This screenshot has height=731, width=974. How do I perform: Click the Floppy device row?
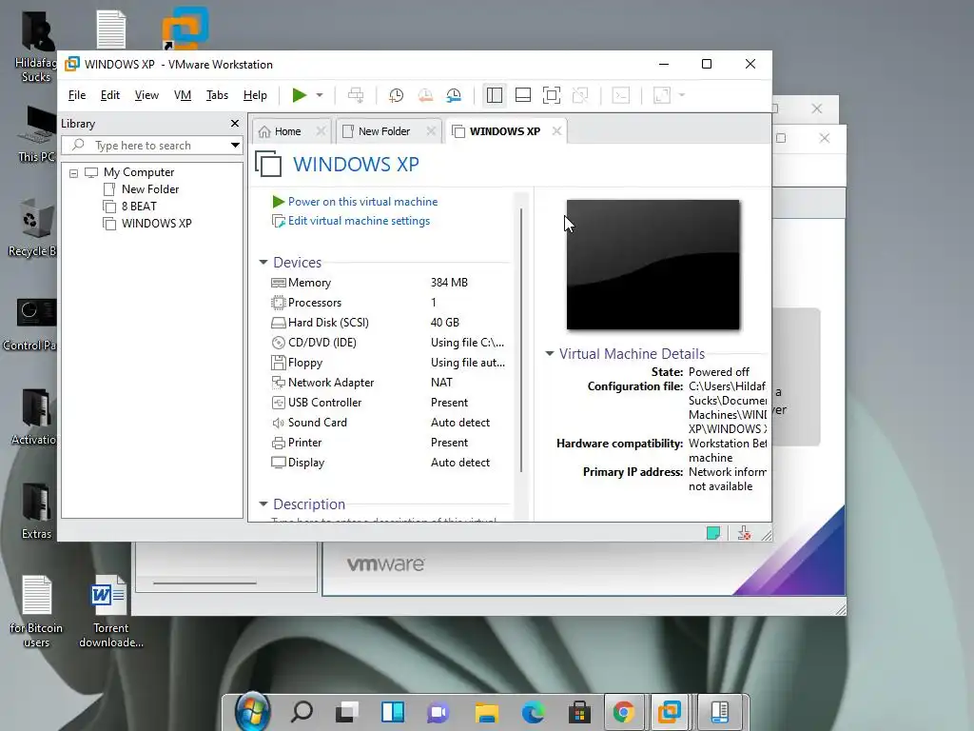click(x=389, y=363)
